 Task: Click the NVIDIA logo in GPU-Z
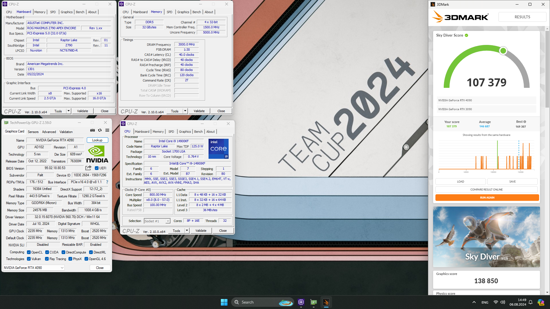coord(97,154)
